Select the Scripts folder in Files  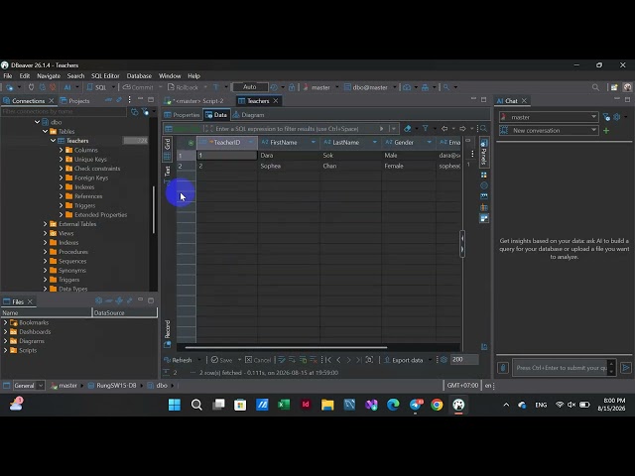click(28, 350)
